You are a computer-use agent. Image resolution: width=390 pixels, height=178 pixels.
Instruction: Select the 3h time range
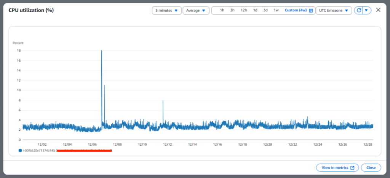[232, 10]
